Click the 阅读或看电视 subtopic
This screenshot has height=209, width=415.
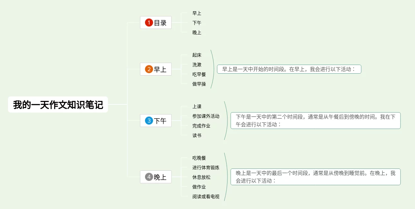[206, 196]
